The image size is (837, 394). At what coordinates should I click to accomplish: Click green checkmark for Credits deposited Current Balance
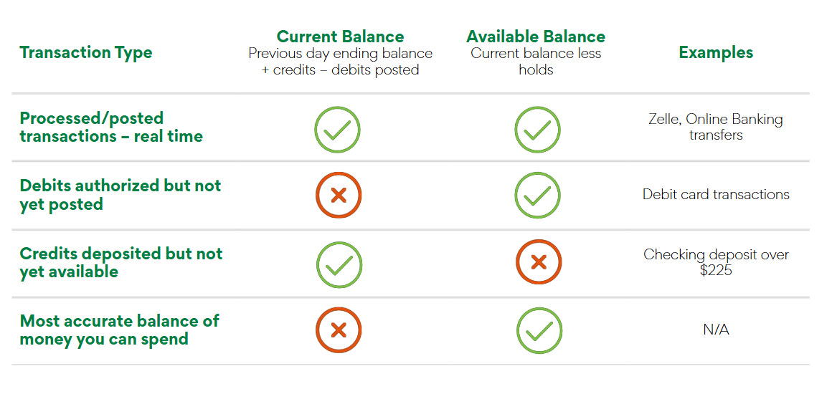pos(339,264)
